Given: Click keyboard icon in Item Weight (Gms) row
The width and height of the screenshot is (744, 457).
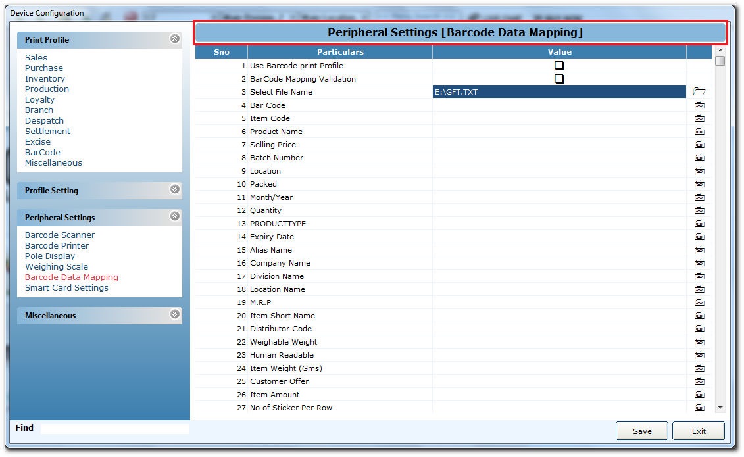Looking at the screenshot, I should 699,368.
